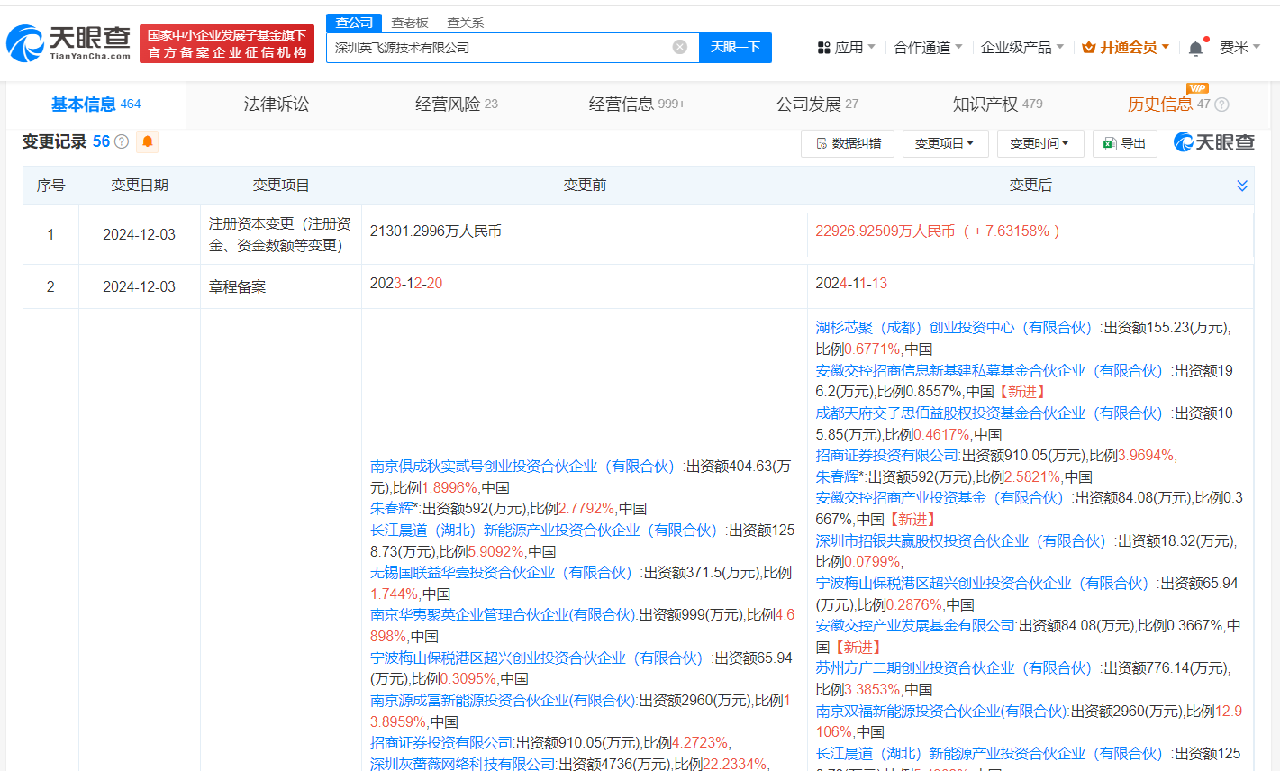
Task: Go to the 经营风险 tab
Action: [457, 104]
